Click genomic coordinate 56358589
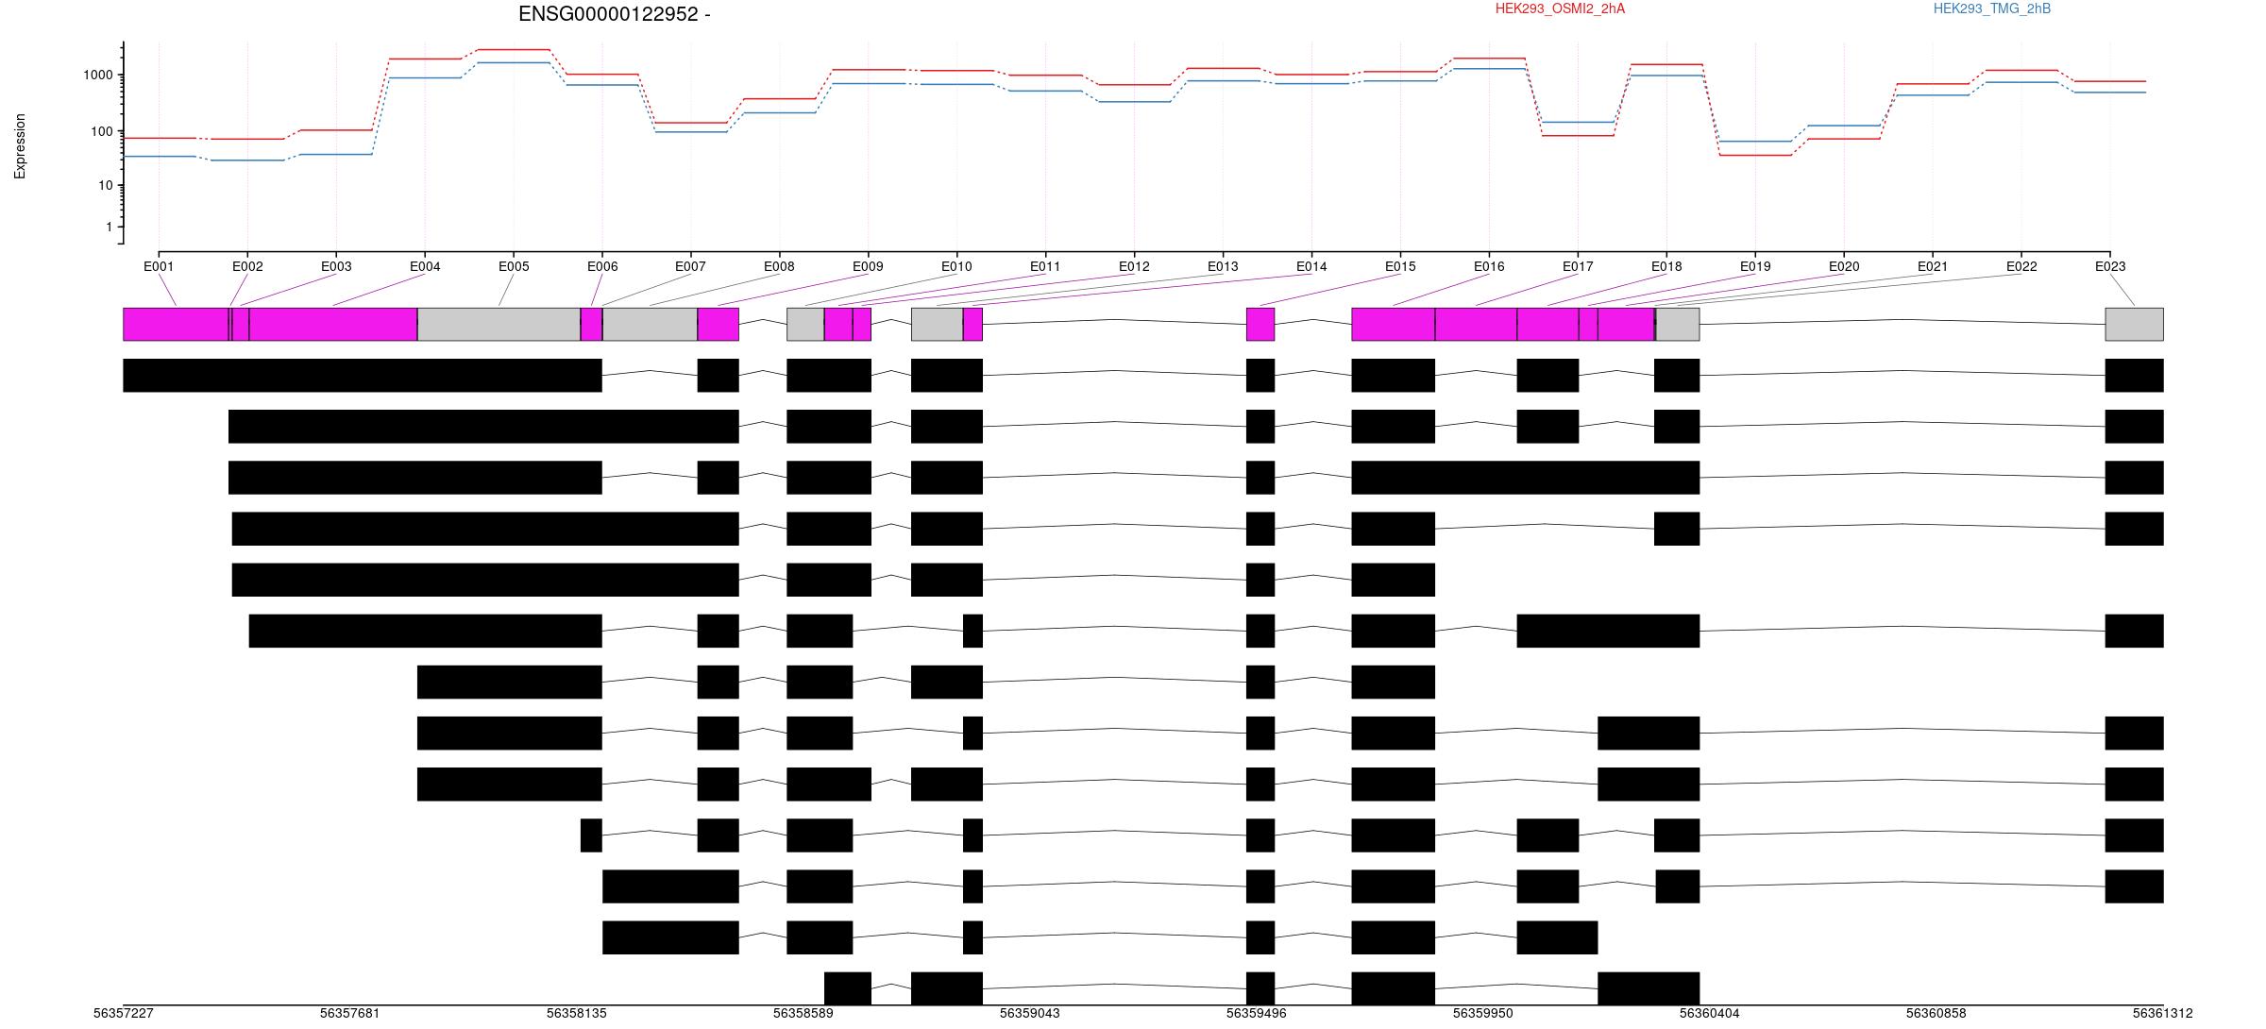Viewport: 2266px width, 1029px height. (803, 1013)
